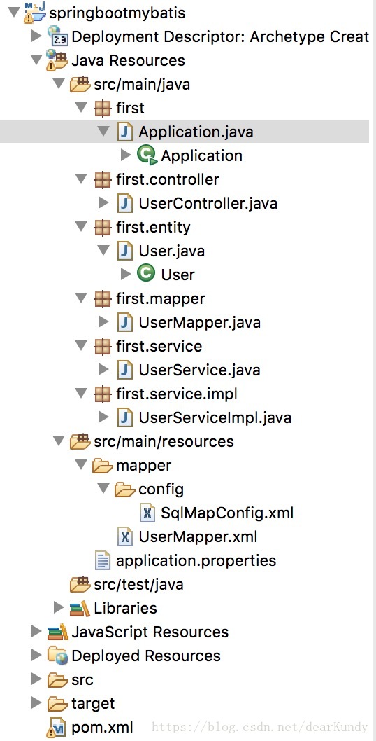Image resolution: width=376 pixels, height=741 pixels.
Task: Expand the UserController.java node
Action: tap(103, 203)
